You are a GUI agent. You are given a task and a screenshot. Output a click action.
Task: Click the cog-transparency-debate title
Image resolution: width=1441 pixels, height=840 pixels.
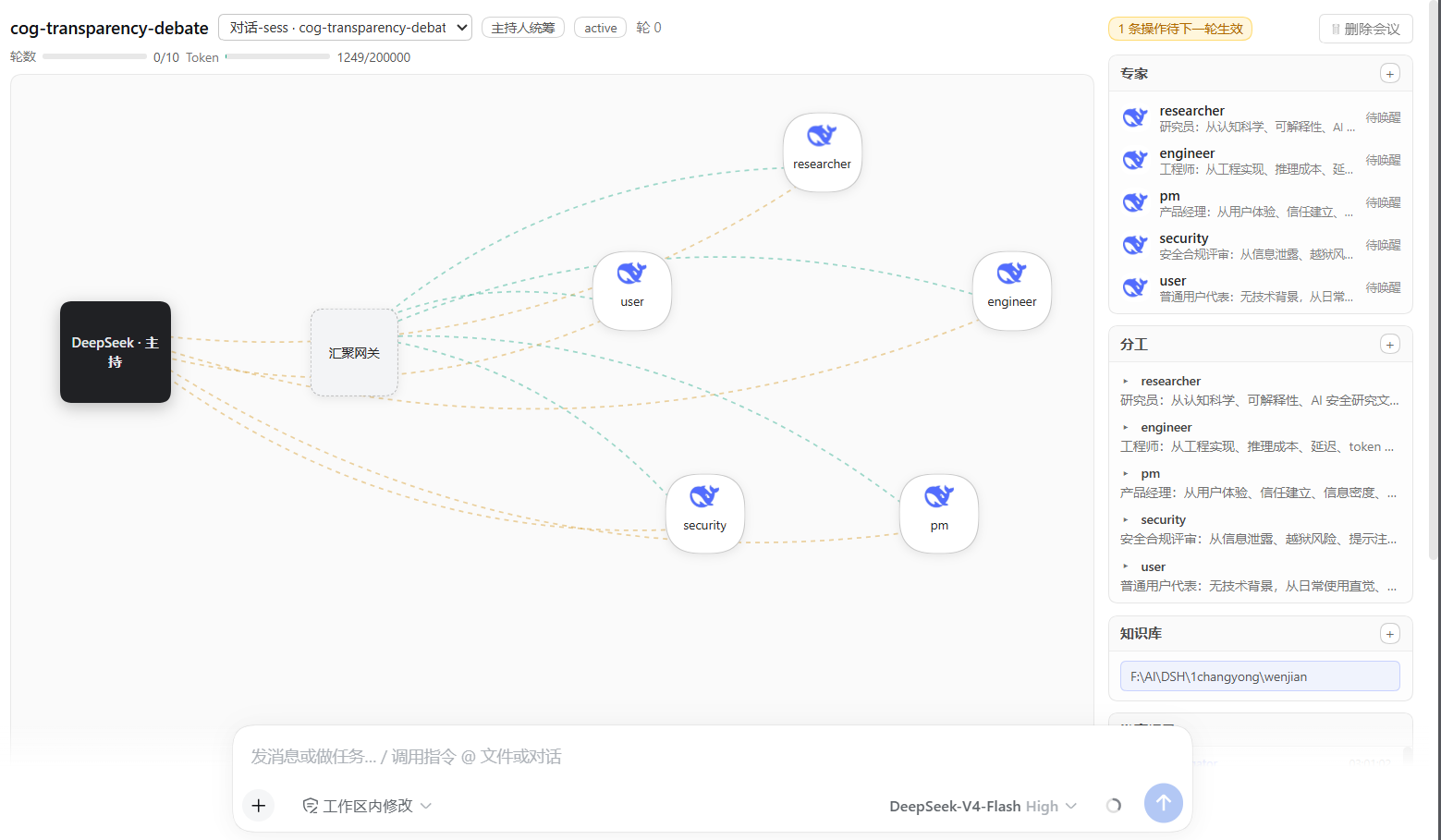click(x=109, y=28)
